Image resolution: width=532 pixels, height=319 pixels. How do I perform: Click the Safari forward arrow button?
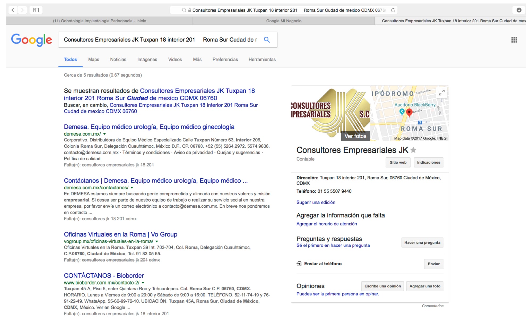[x=23, y=10]
